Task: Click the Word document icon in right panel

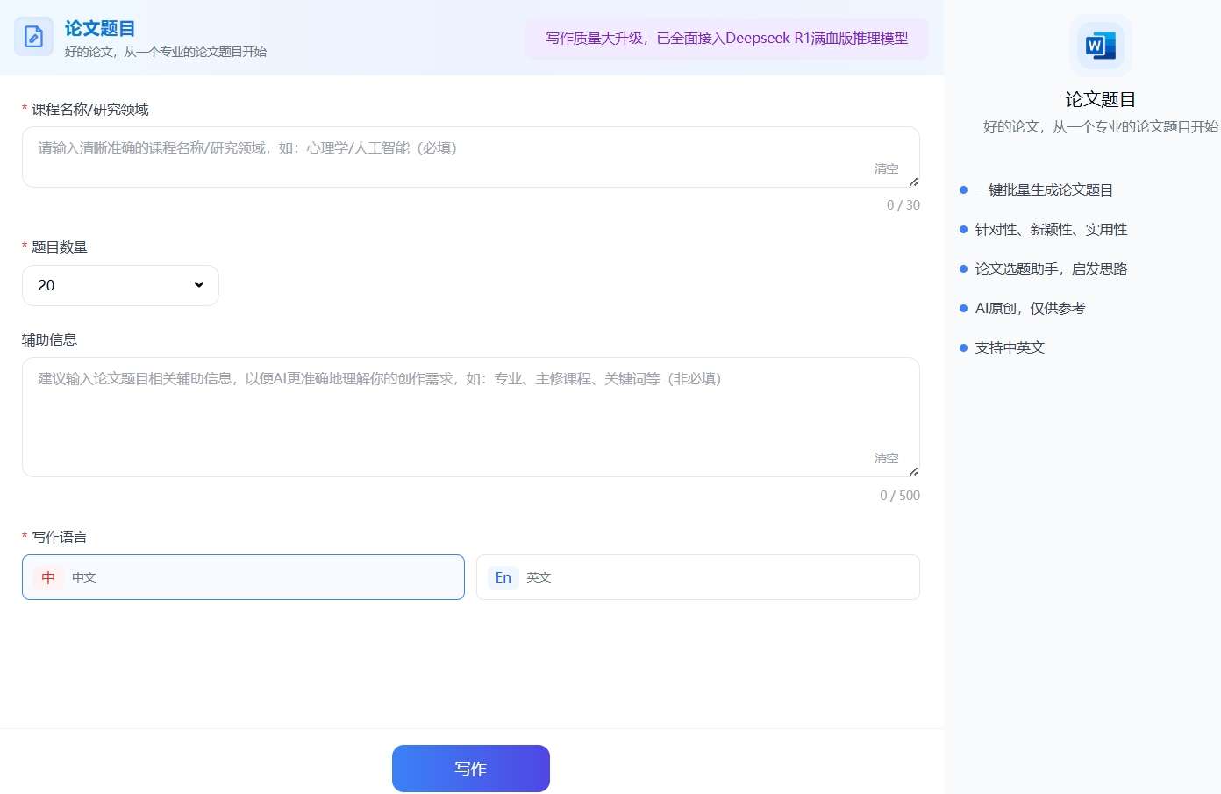Action: pyautogui.click(x=1100, y=46)
